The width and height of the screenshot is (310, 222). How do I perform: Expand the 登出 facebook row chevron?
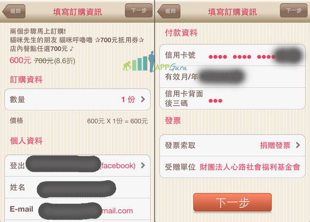click(143, 165)
